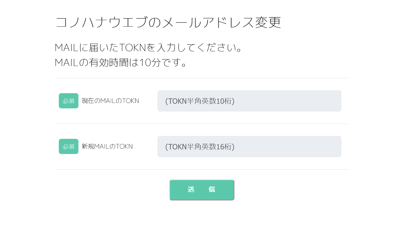This screenshot has width=403, height=226.
Task: Click 10分 in the validity time notice
Action: pyautogui.click(x=150, y=63)
